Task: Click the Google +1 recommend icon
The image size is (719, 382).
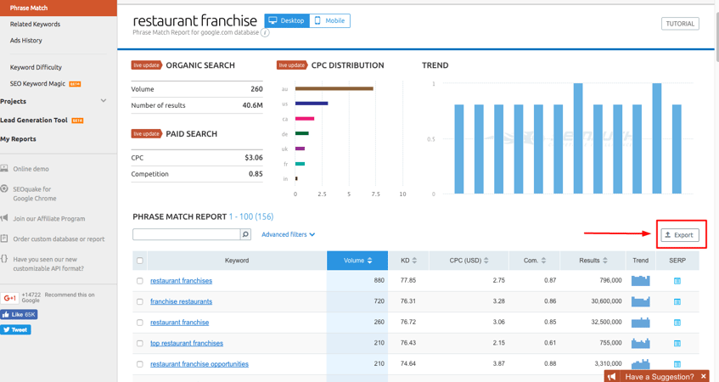Action: [x=10, y=298]
